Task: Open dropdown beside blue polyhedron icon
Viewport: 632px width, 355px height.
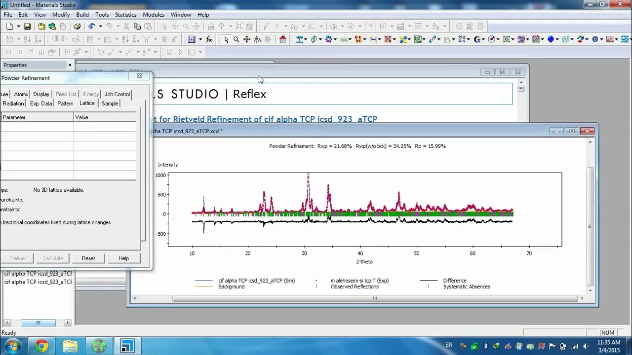Action: coord(557,39)
